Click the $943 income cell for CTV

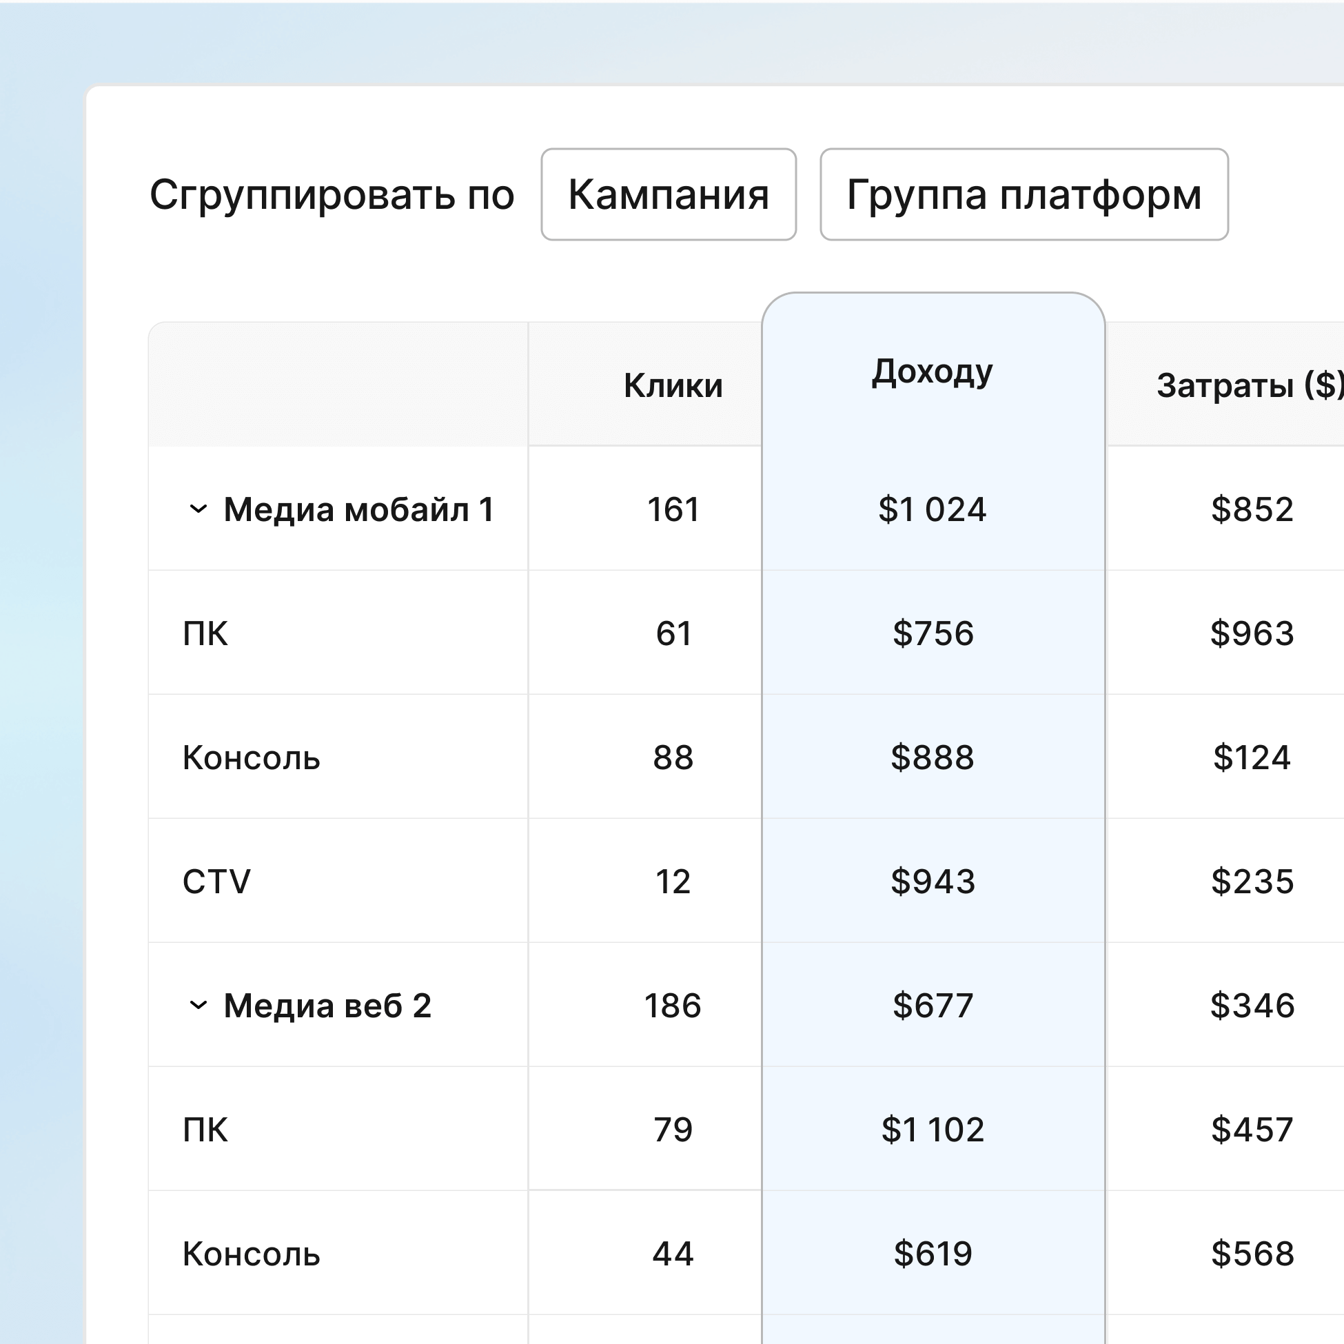pos(932,882)
